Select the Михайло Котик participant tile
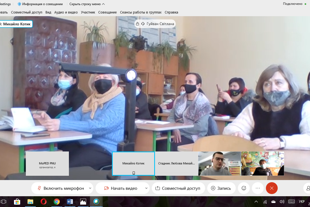This screenshot has width=310, height=207. coord(133,164)
